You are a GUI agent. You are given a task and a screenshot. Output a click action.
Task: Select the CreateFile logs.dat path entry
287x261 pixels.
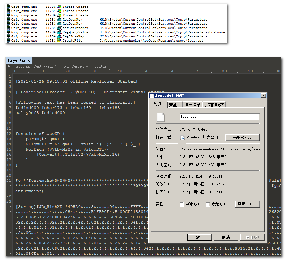coord(151,40)
